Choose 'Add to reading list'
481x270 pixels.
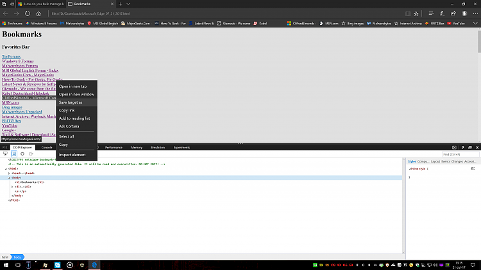tap(76, 118)
